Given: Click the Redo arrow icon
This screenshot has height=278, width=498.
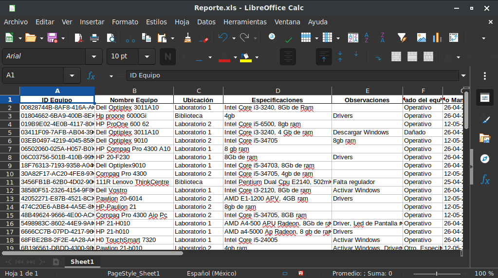Looking at the screenshot, I should [x=244, y=38].
